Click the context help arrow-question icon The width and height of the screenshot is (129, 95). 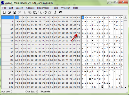[x=60, y=12]
